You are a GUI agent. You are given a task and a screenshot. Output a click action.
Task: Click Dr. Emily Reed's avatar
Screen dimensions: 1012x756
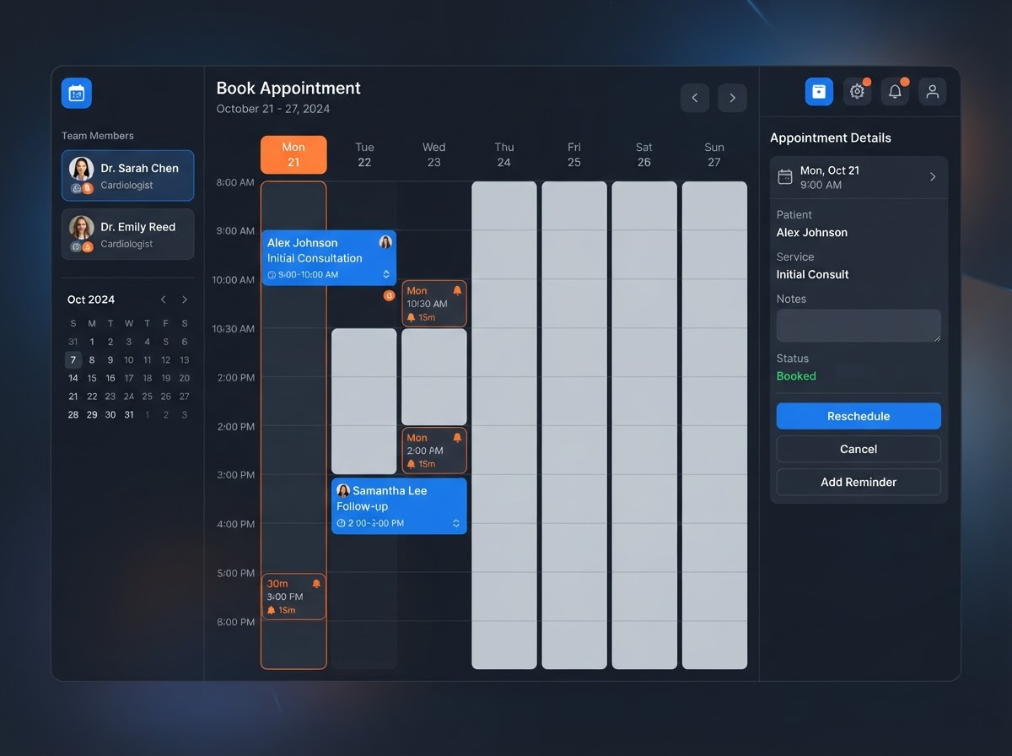tap(81, 227)
